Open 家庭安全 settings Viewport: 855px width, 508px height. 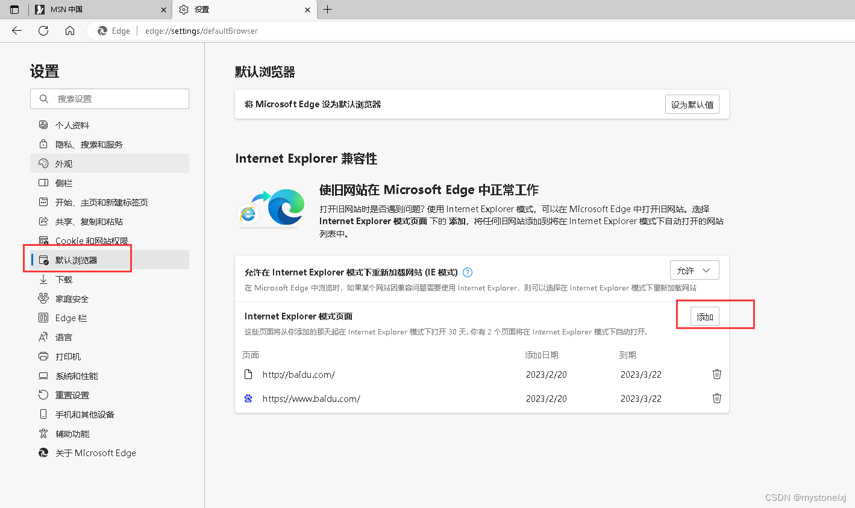[110, 299]
